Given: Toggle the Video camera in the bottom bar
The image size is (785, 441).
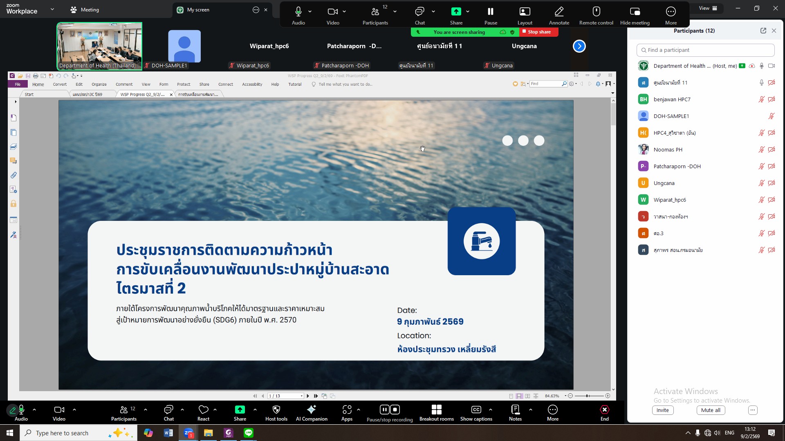Looking at the screenshot, I should pos(59,410).
